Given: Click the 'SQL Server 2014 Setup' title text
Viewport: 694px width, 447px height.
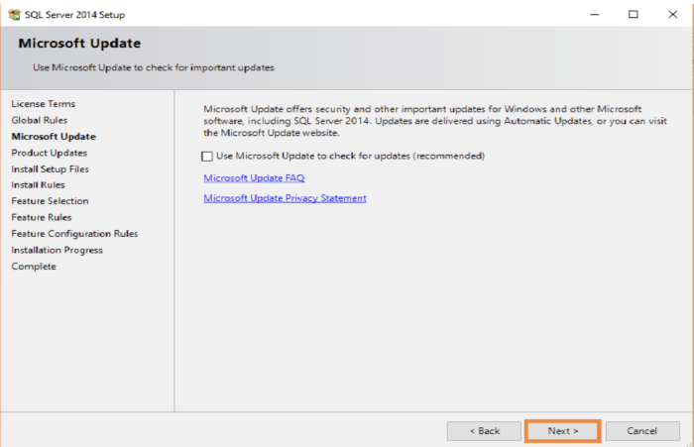Looking at the screenshot, I should pyautogui.click(x=74, y=15).
